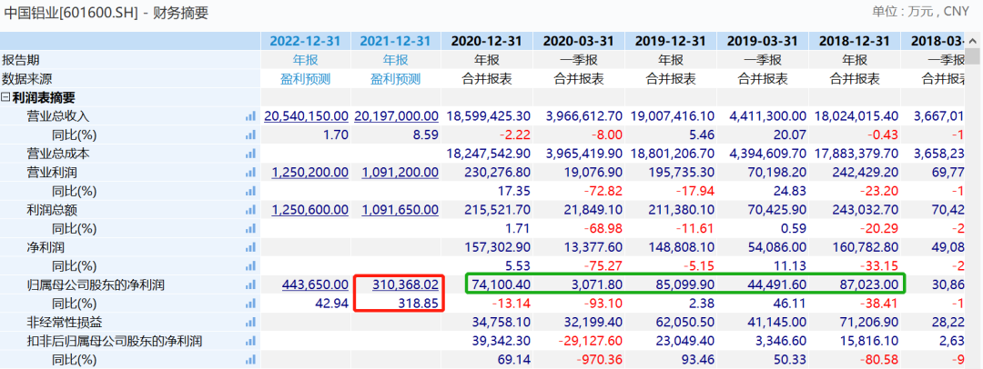Select the 2019-03-31 column header
This screenshot has width=983, height=369.
tap(763, 41)
